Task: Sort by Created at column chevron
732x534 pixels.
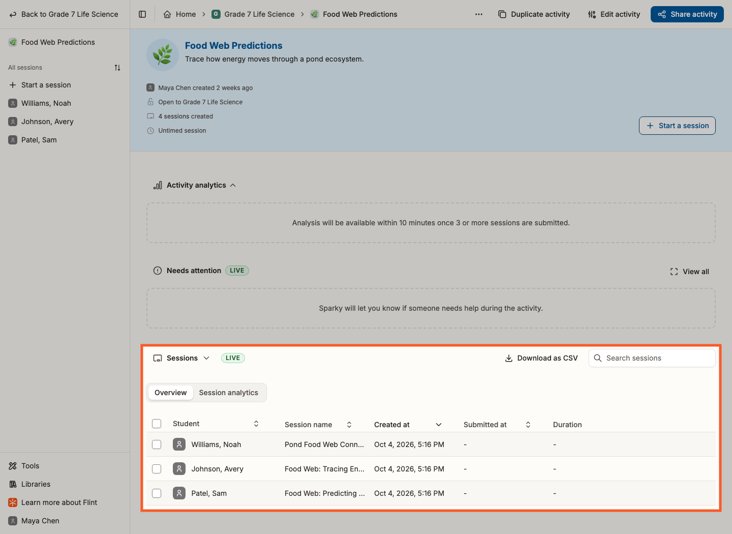Action: click(x=439, y=425)
